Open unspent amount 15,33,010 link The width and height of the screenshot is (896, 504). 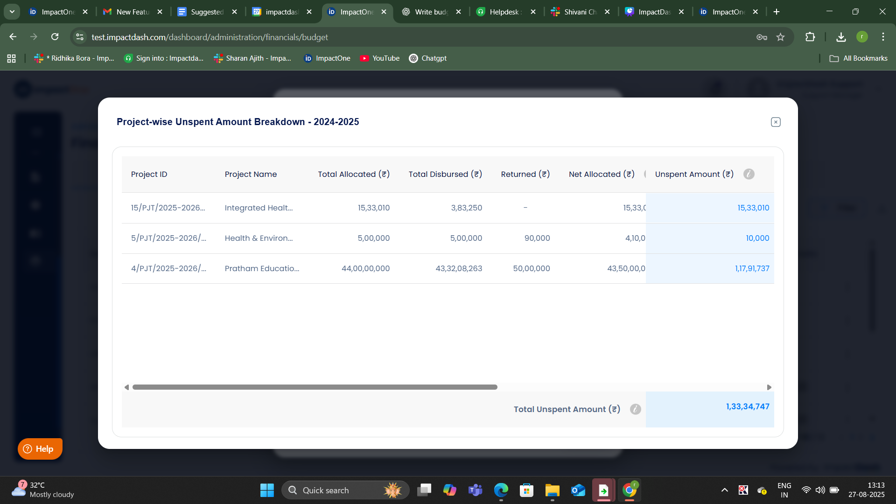[x=753, y=208]
